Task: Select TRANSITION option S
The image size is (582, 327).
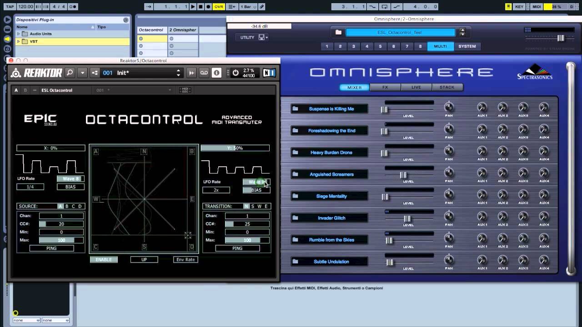Action: coord(253,206)
